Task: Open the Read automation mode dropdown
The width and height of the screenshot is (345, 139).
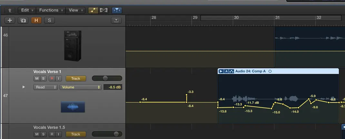Action: (45, 87)
